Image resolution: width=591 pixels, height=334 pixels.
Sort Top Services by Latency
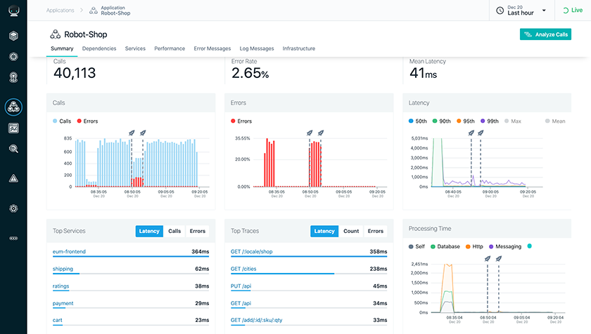pos(149,231)
